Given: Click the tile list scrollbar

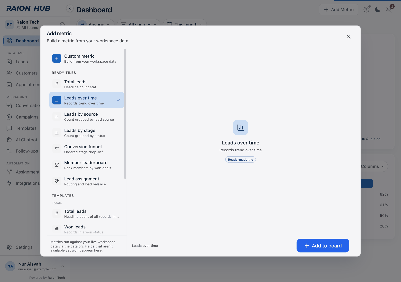Looking at the screenshot, I should tap(125, 114).
